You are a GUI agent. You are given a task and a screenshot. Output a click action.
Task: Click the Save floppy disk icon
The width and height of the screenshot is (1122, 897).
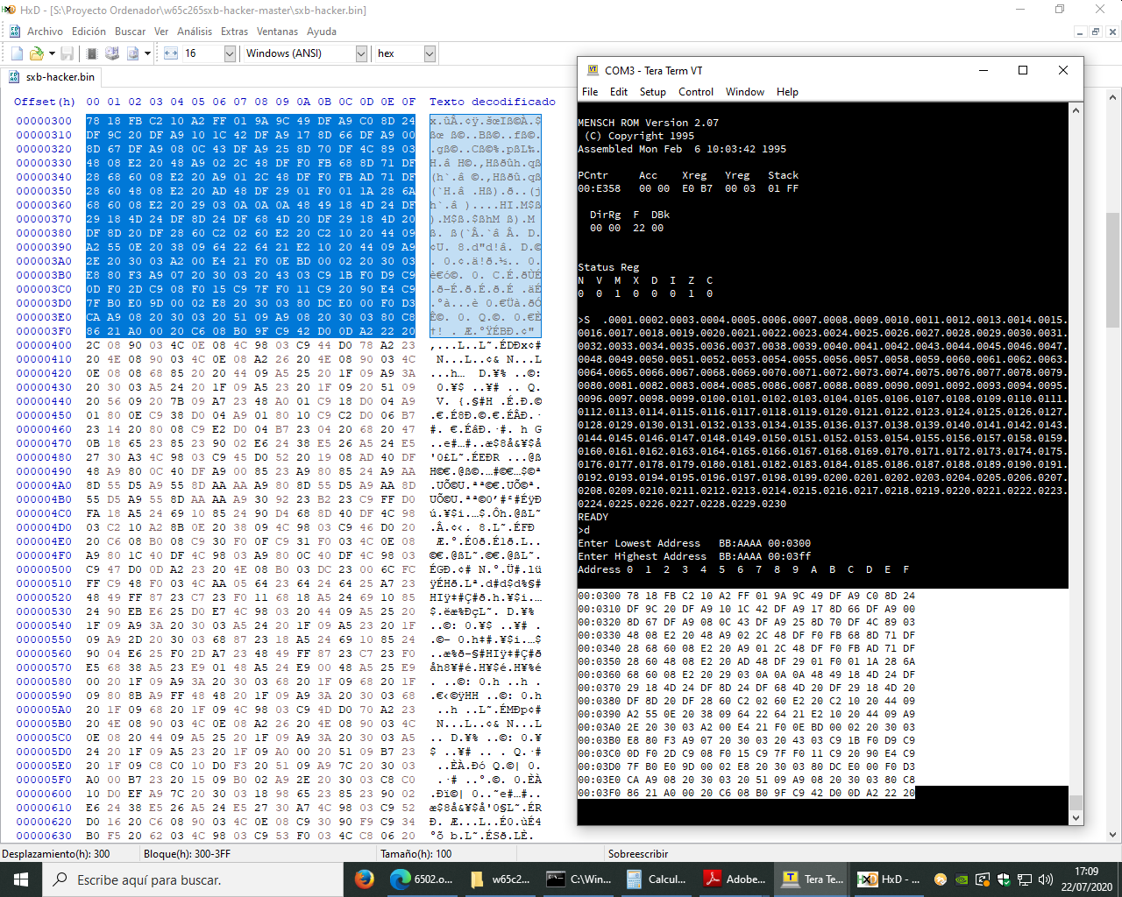[67, 53]
